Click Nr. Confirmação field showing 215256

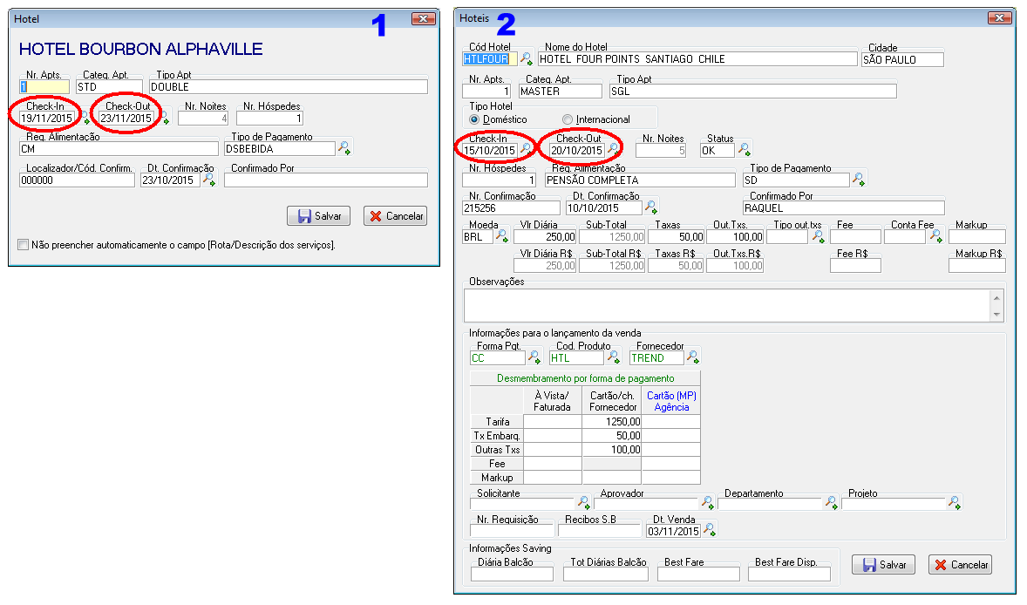click(x=511, y=208)
